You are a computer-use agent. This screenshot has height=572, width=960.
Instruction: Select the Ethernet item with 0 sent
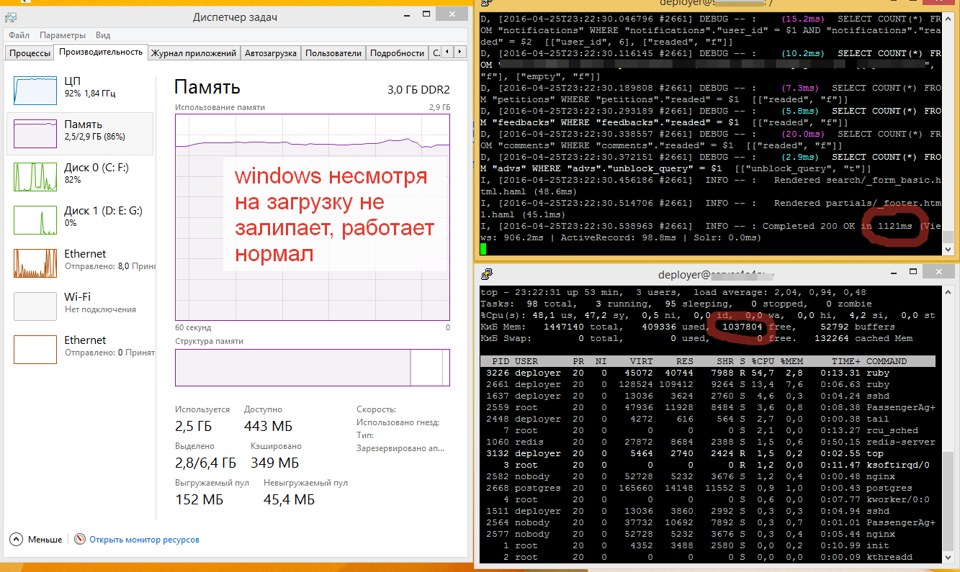click(80, 349)
